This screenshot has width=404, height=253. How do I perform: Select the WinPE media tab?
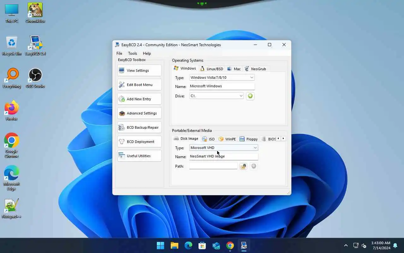[227, 139]
